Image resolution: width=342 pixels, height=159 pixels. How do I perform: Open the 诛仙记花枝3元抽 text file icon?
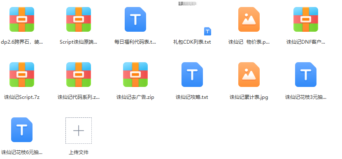pos(305,75)
